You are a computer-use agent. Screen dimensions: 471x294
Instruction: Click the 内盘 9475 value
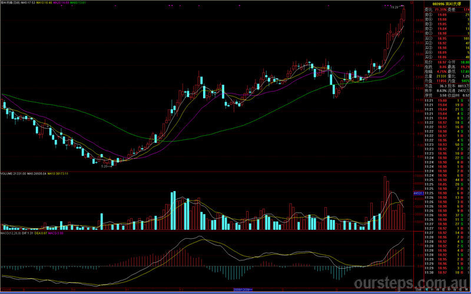[x=465, y=81]
